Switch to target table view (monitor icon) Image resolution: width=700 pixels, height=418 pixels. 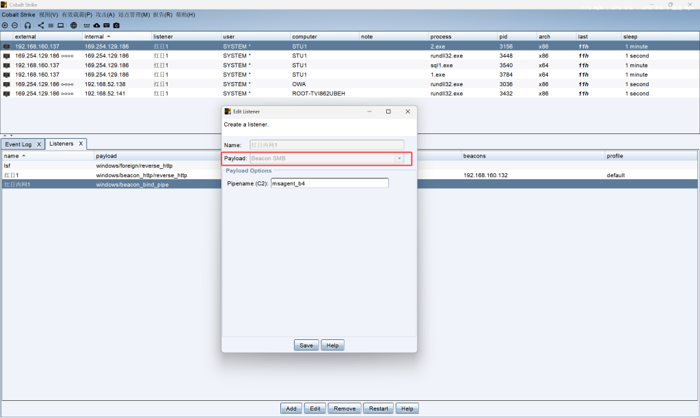[61, 25]
